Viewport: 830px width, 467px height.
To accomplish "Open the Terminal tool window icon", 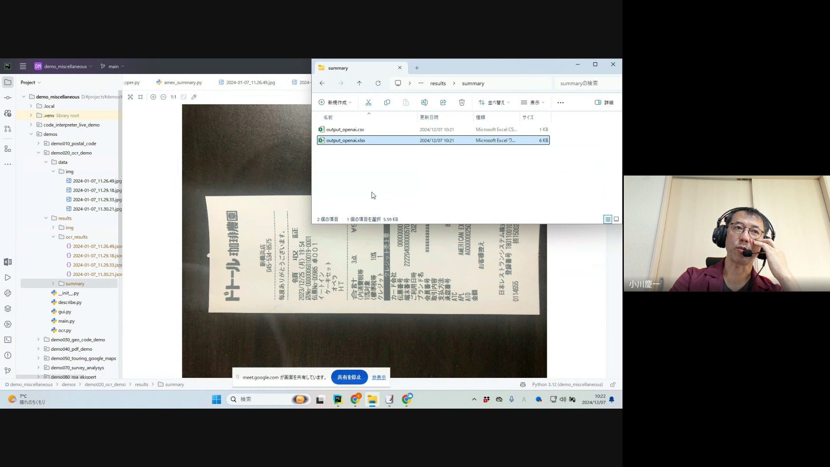I will [x=8, y=340].
